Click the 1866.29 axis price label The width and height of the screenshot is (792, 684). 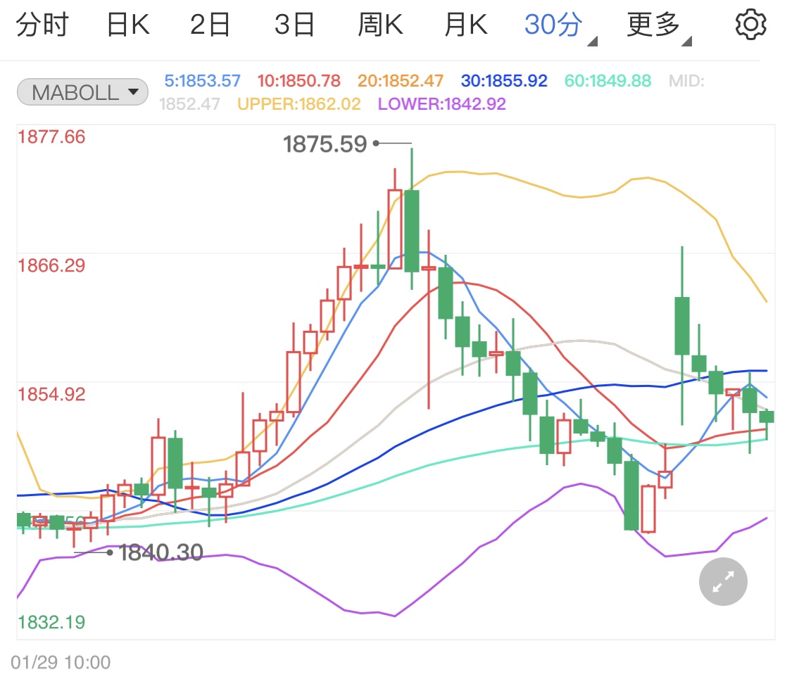click(51, 265)
